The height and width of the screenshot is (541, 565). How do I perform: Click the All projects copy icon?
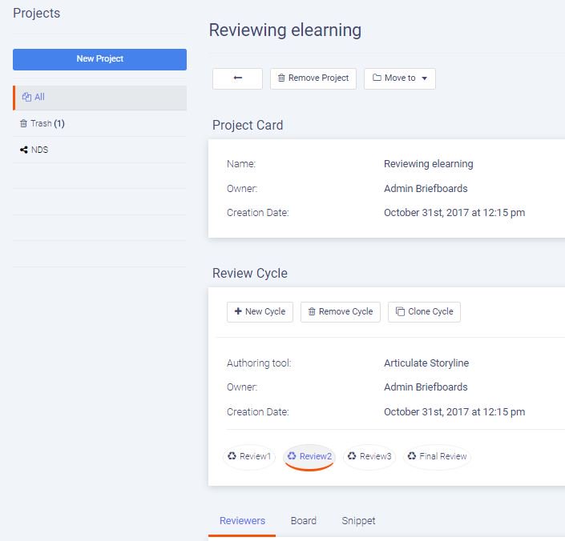(26, 97)
